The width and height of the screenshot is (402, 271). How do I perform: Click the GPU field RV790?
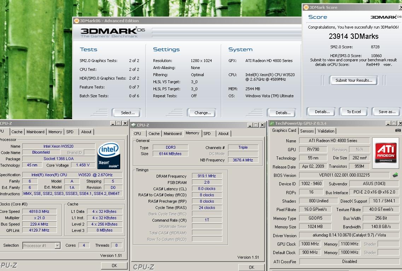(x=313, y=149)
